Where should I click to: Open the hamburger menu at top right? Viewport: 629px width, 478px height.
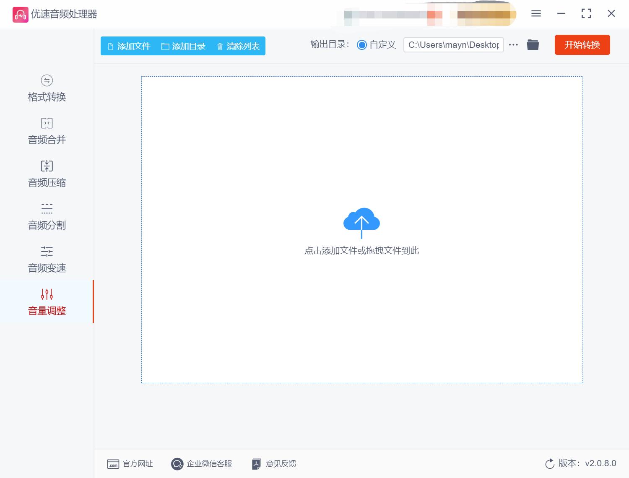[x=535, y=13]
